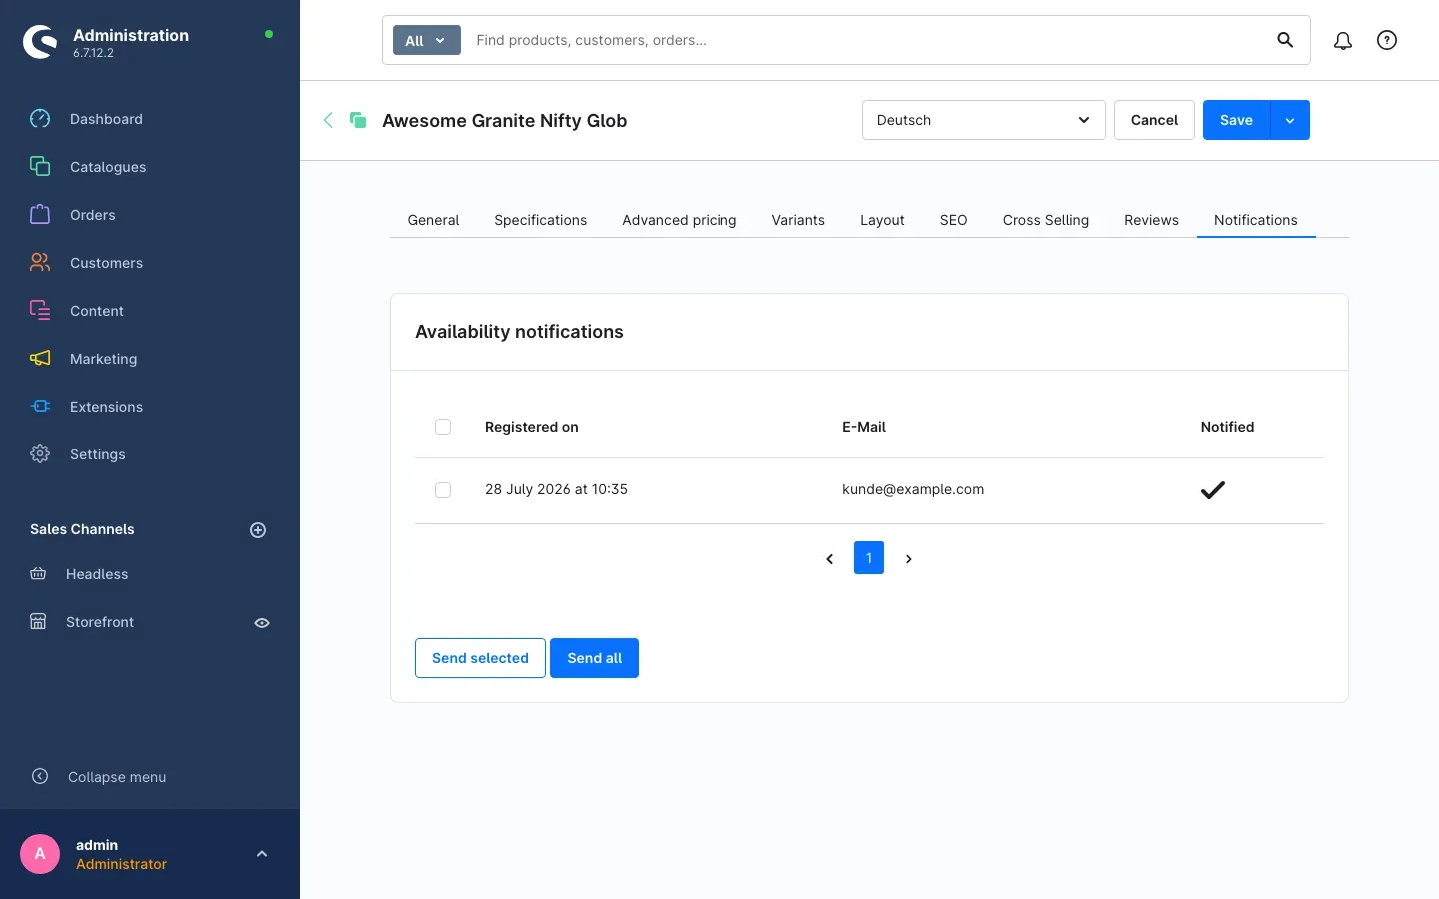Open the Customers menu item
The image size is (1439, 899).
click(106, 263)
